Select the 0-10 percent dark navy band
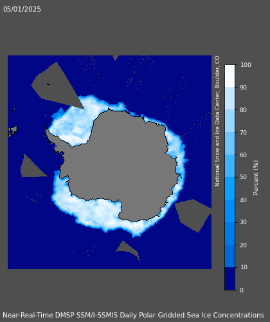This screenshot has width=270, height=322. [230, 279]
